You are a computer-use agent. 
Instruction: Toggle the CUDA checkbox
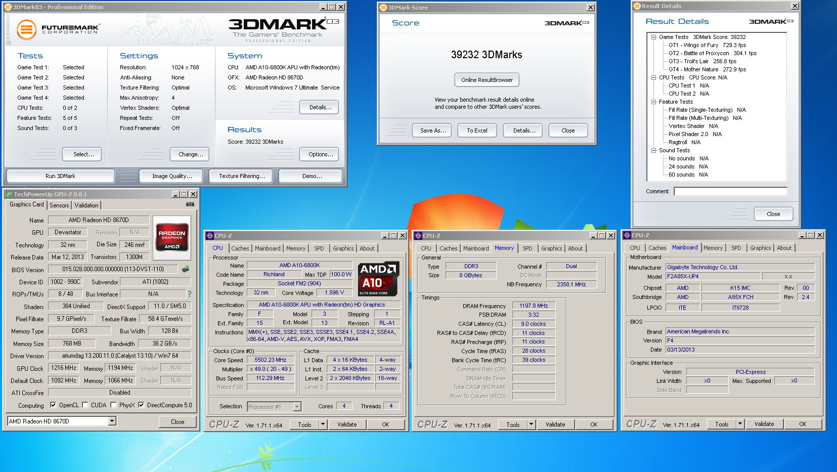pos(85,405)
